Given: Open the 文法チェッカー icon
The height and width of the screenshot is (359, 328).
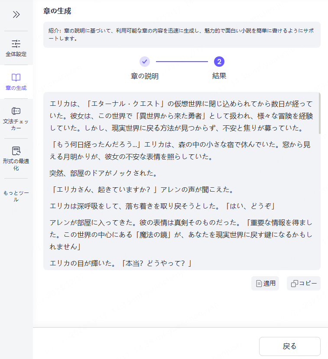Looking at the screenshot, I should [x=16, y=111].
